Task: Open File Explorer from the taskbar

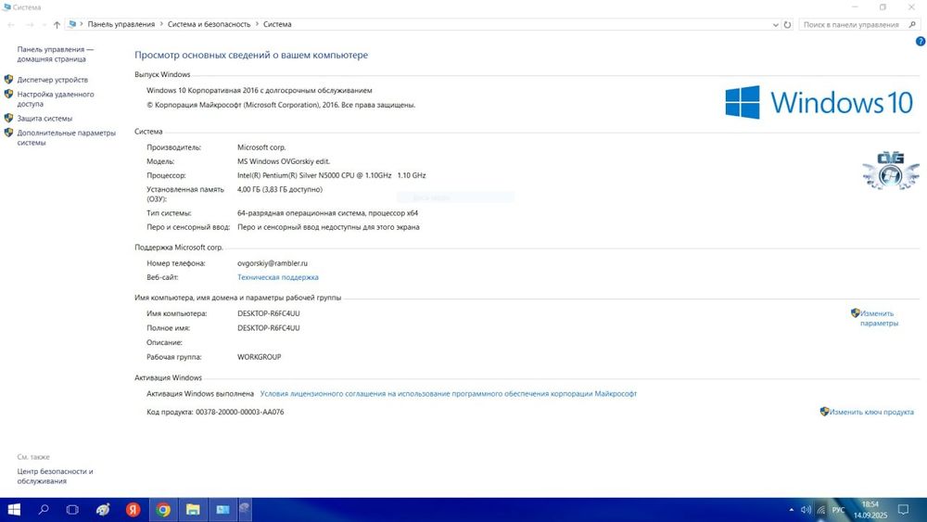Action: (193, 510)
